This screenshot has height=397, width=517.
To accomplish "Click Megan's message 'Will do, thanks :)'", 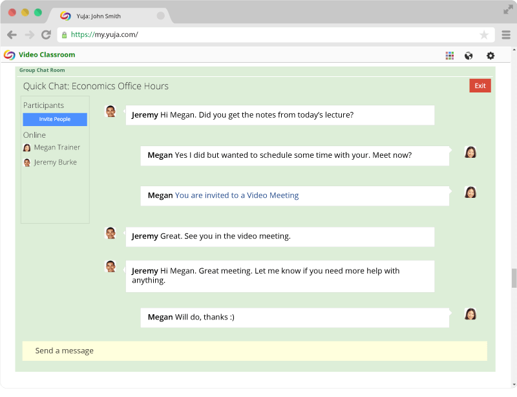I will coord(295,317).
